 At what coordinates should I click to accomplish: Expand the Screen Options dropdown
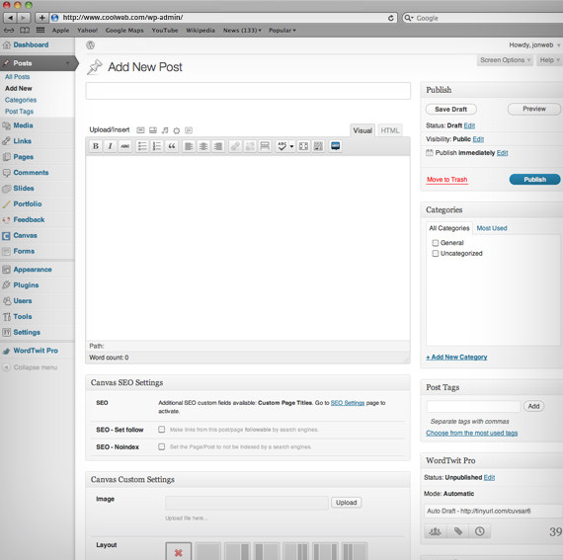[505, 60]
